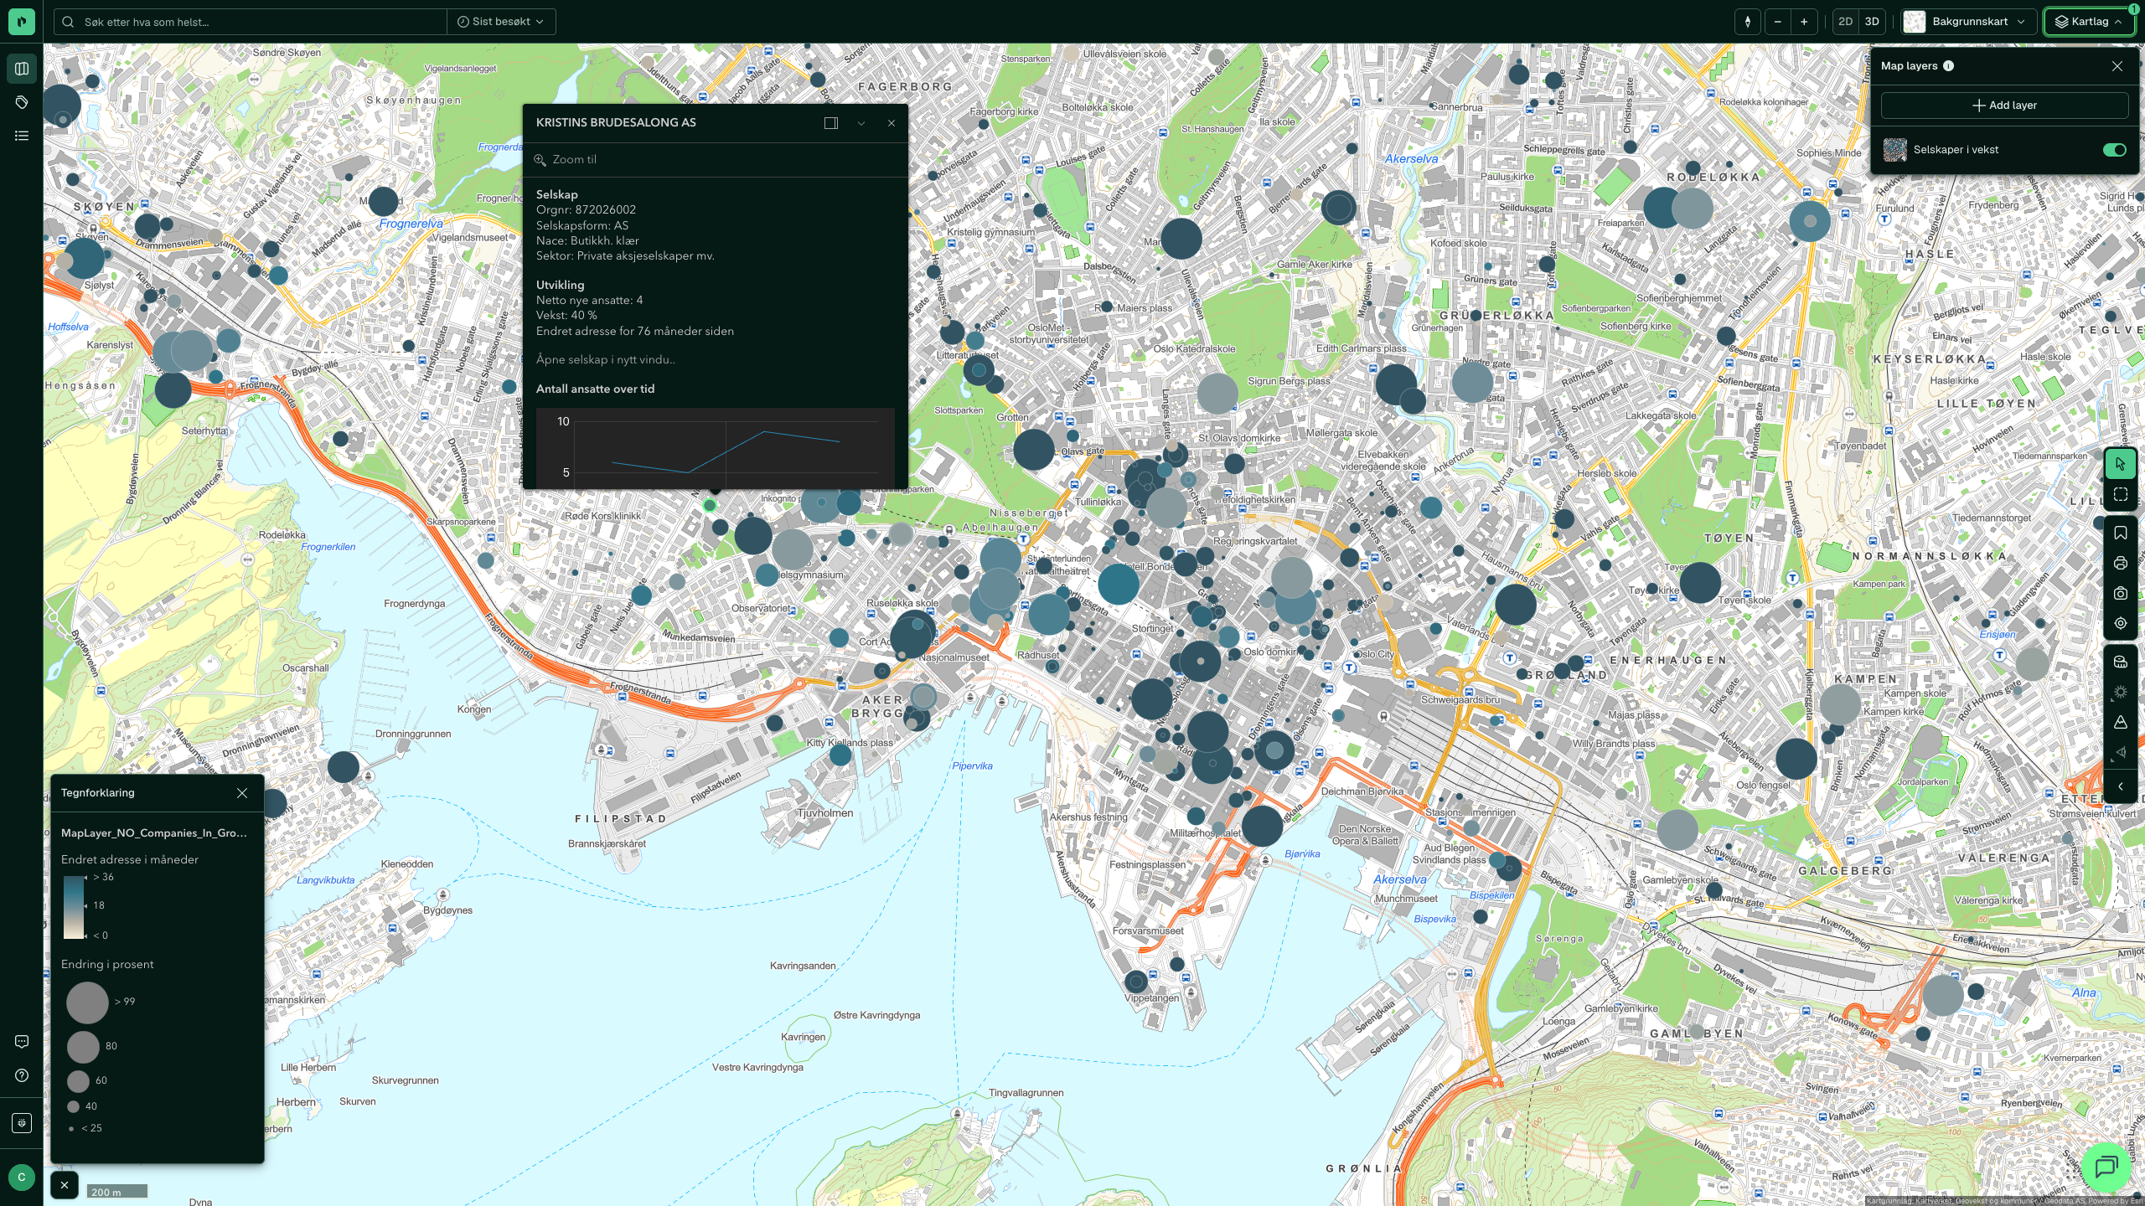
Task: Click the 'MapLayer_NO_Companies_In_Gro...' legend title
Action: click(154, 832)
